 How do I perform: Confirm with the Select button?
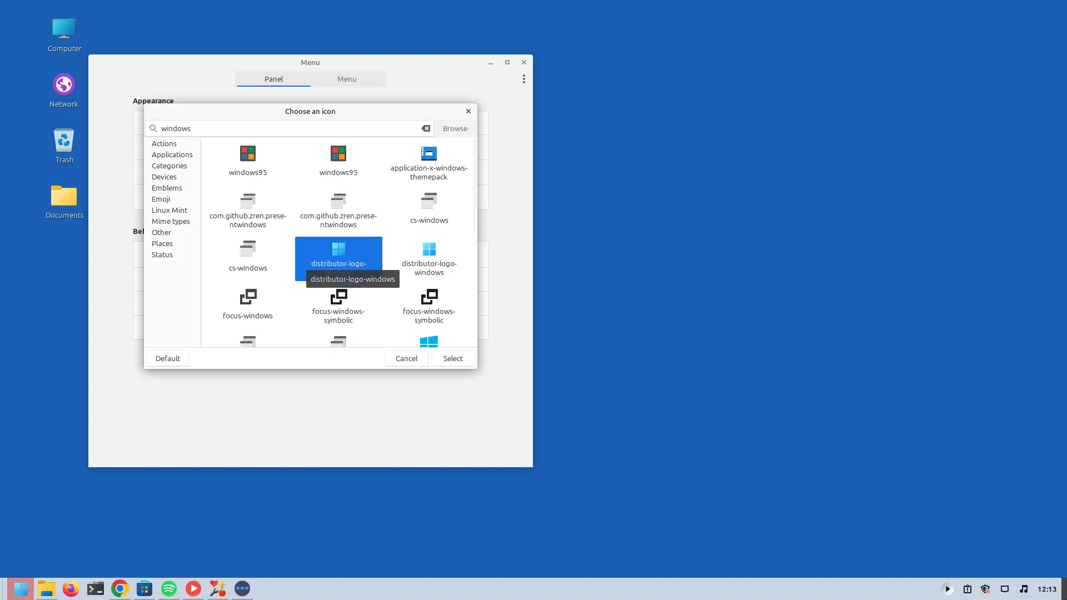coord(453,358)
